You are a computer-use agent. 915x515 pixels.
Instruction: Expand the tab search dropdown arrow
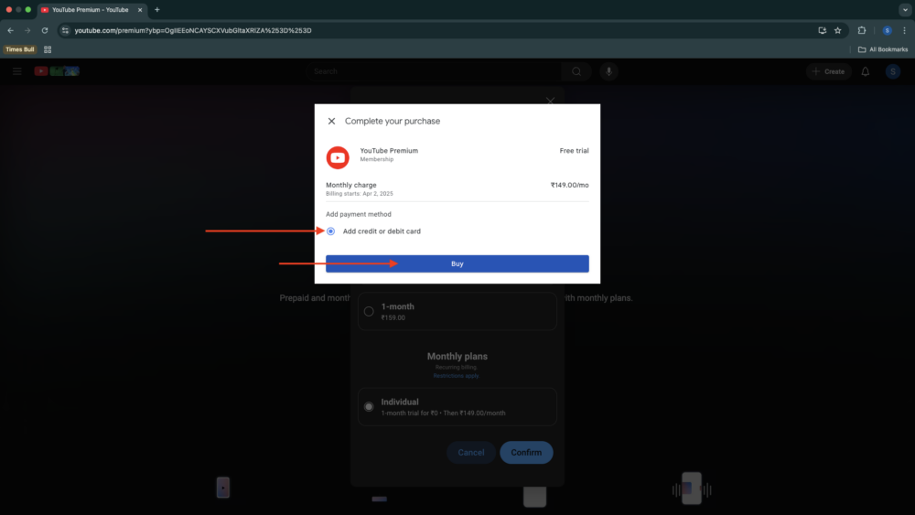pyautogui.click(x=905, y=10)
